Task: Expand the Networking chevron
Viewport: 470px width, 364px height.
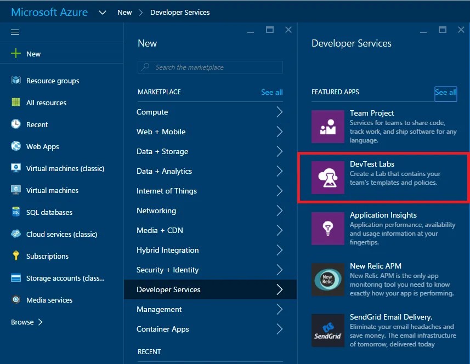Action: [279, 211]
